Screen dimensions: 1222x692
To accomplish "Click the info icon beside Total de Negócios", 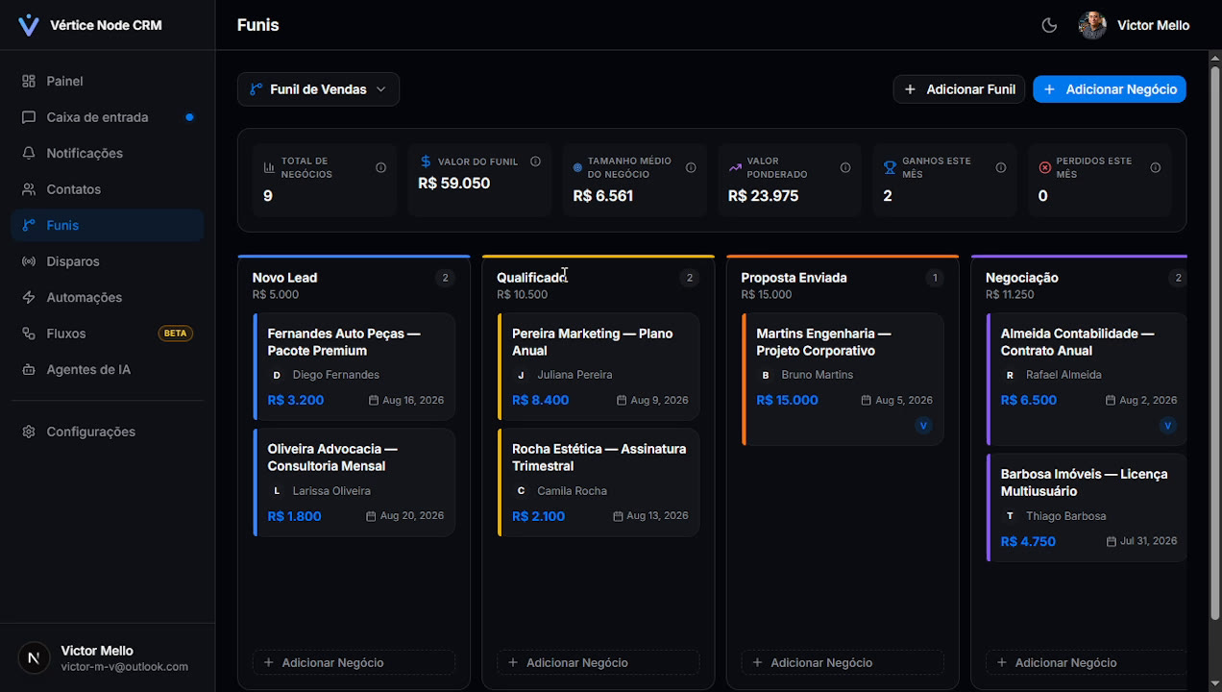I will [x=380, y=167].
